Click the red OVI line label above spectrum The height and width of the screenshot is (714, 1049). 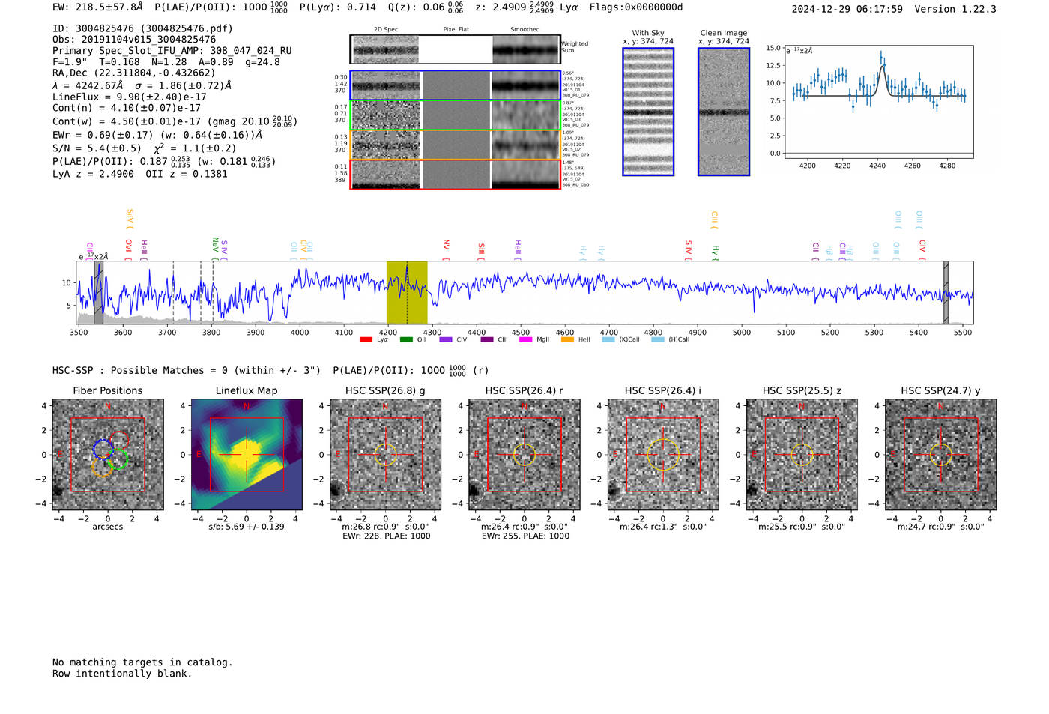pyautogui.click(x=128, y=249)
